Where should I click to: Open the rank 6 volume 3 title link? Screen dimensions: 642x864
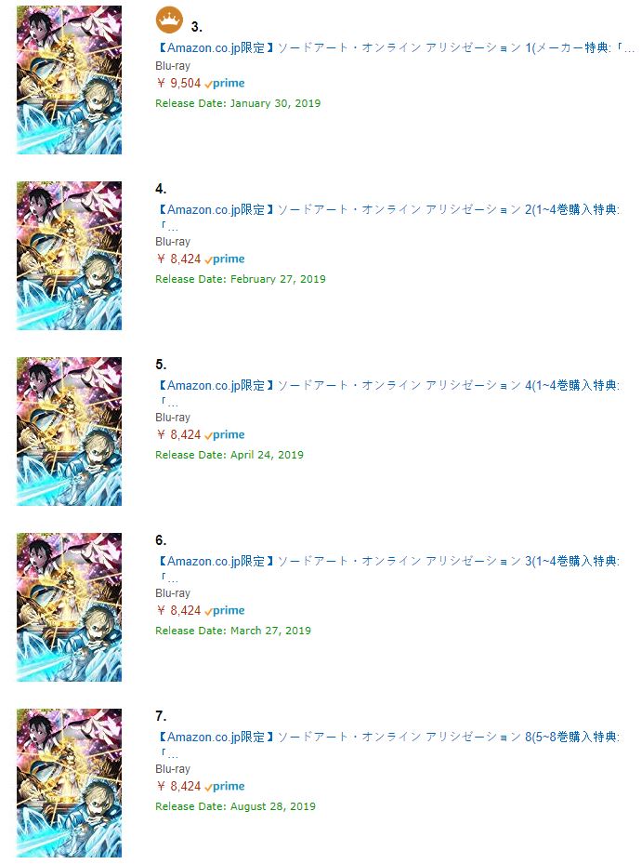coord(388,568)
